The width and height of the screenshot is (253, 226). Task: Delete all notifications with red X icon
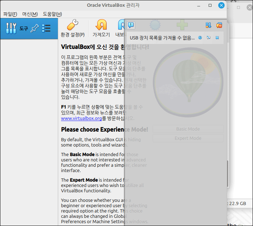click(219, 25)
